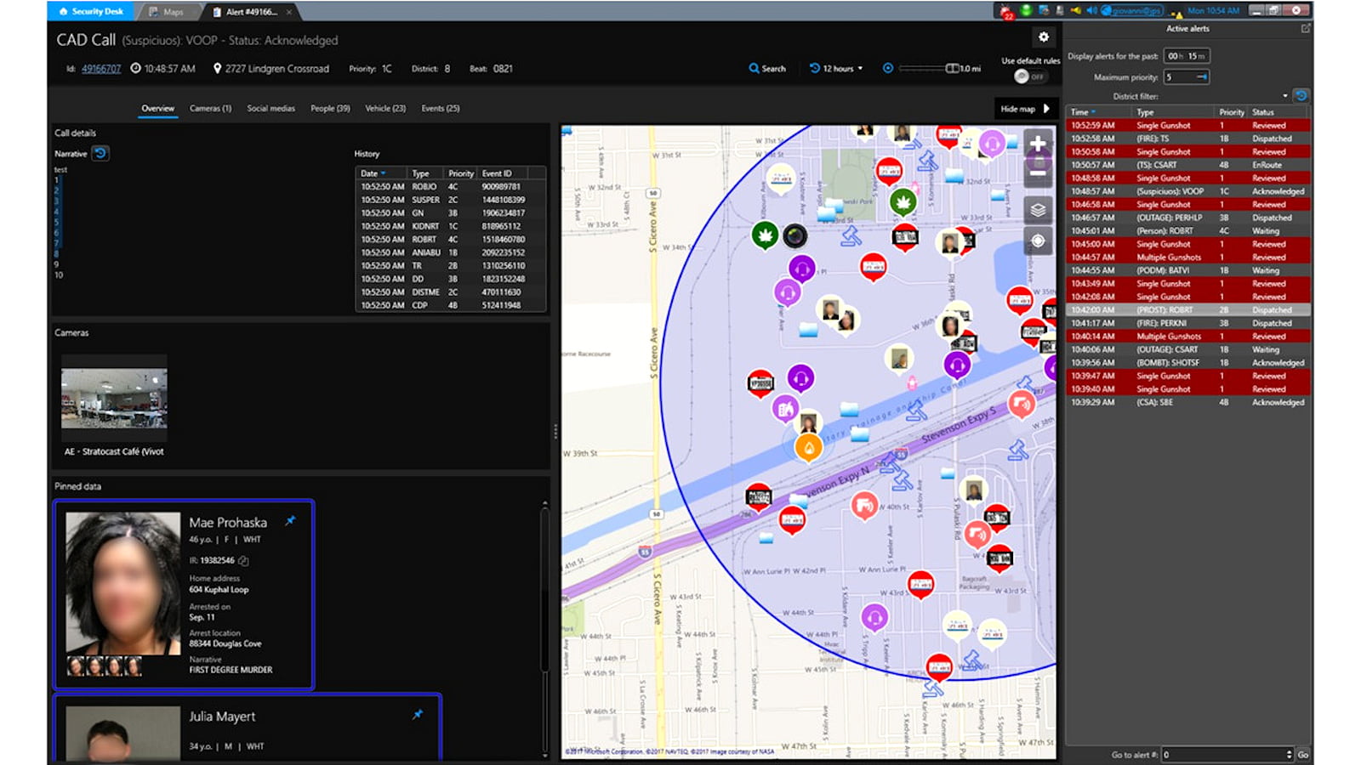This screenshot has height=765, width=1361.
Task: Adjust the 1.0 mi radius slider
Action: pyautogui.click(x=952, y=69)
